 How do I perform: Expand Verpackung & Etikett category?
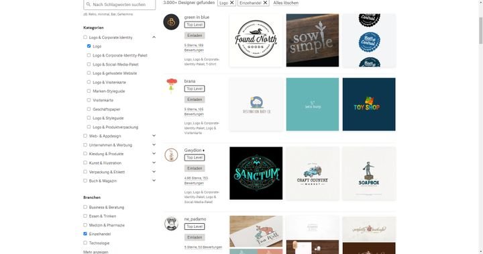coord(154,171)
